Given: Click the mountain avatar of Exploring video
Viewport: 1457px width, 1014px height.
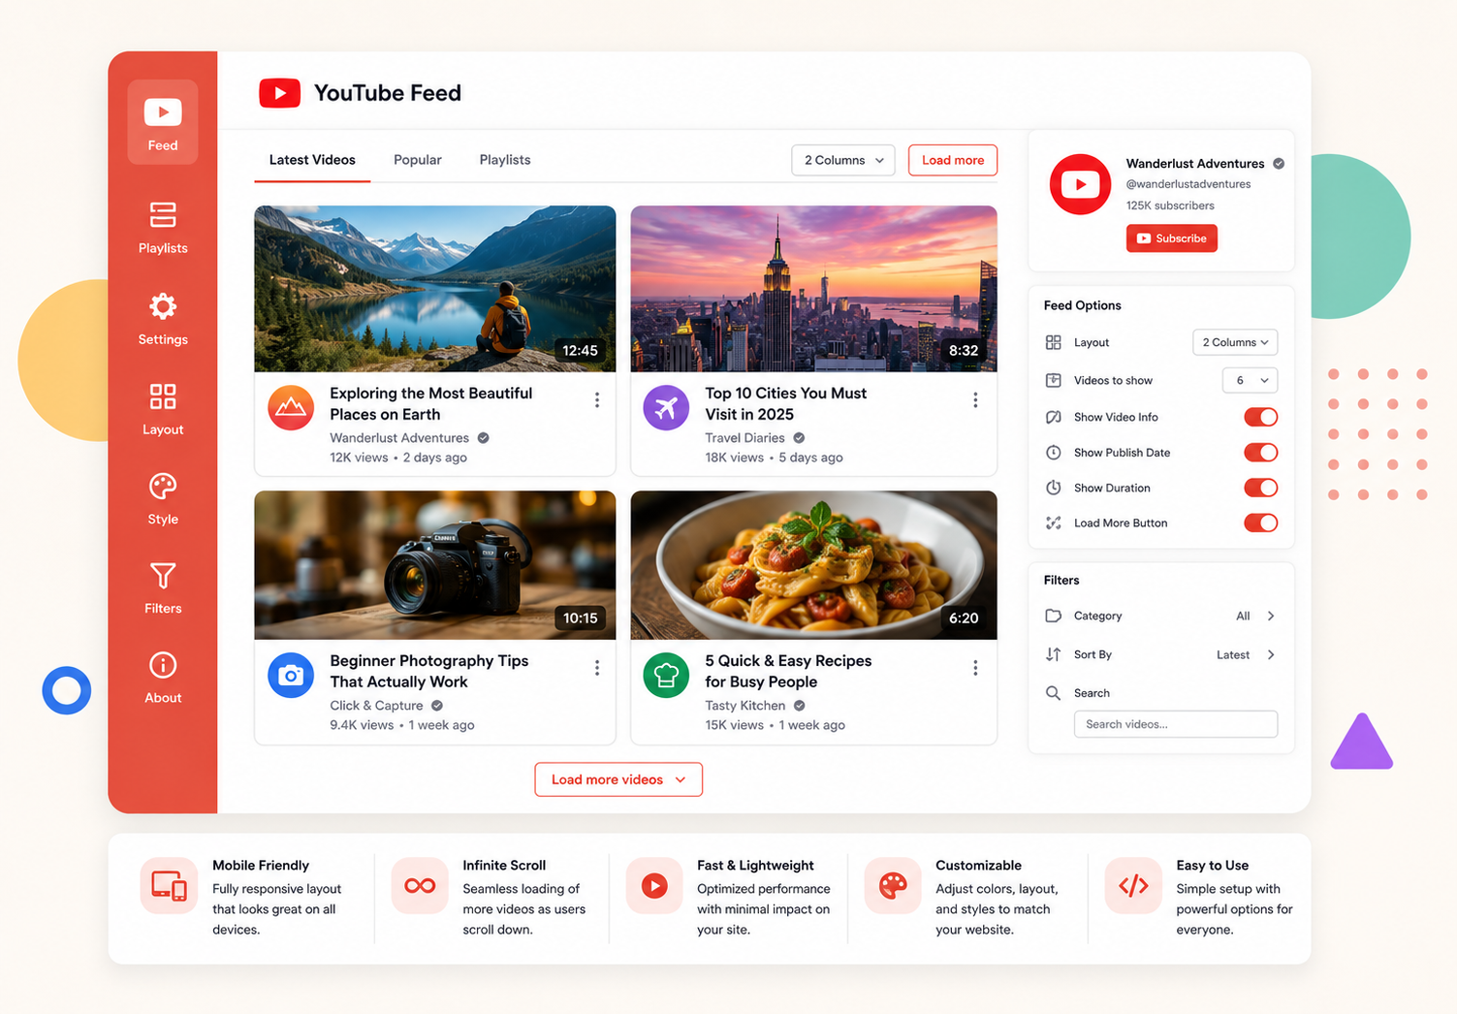Looking at the screenshot, I should pos(291,408).
